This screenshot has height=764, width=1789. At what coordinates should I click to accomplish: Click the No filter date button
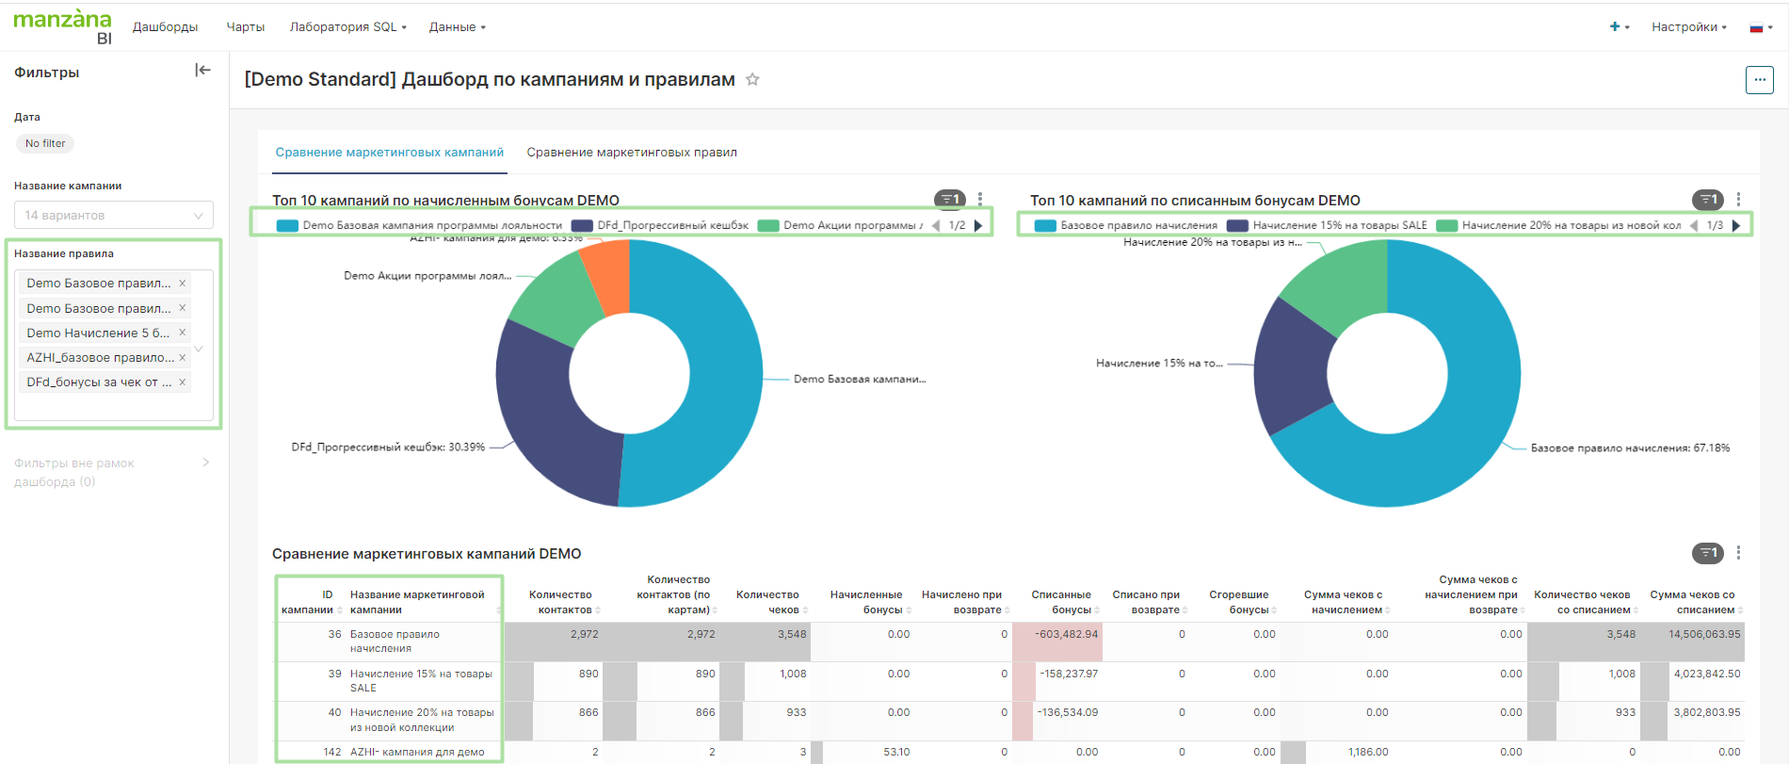[45, 144]
